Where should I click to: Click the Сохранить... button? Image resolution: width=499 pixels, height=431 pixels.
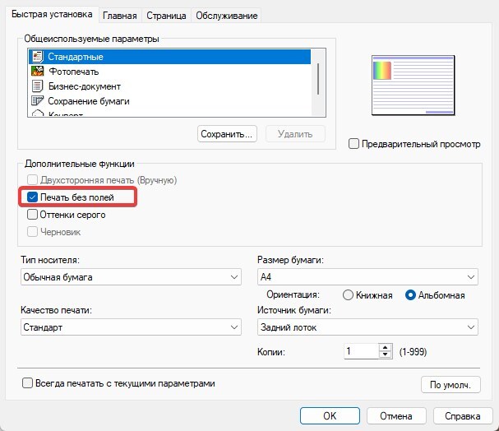pos(228,133)
